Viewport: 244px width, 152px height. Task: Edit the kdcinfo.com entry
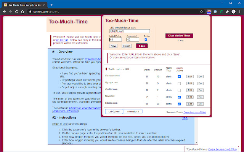pos(190,104)
